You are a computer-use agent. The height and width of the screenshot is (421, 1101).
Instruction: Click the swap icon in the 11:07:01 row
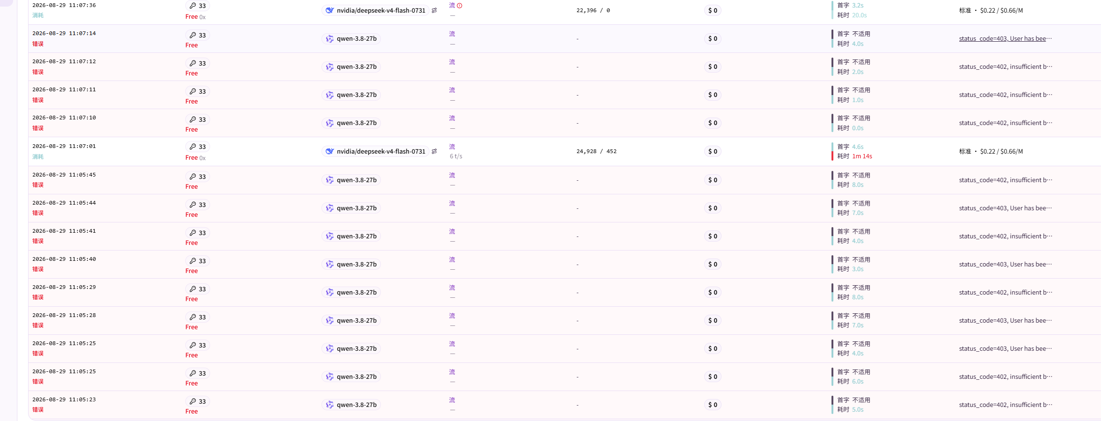pyautogui.click(x=434, y=151)
